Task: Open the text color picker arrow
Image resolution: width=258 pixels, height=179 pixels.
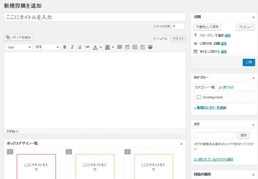Action: click(101, 47)
